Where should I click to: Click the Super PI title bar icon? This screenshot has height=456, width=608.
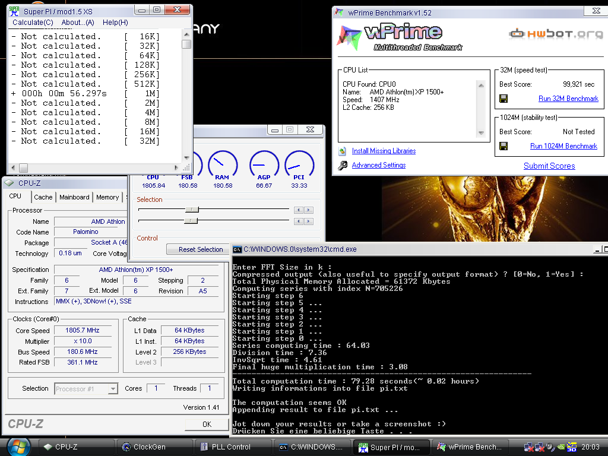pyautogui.click(x=14, y=11)
